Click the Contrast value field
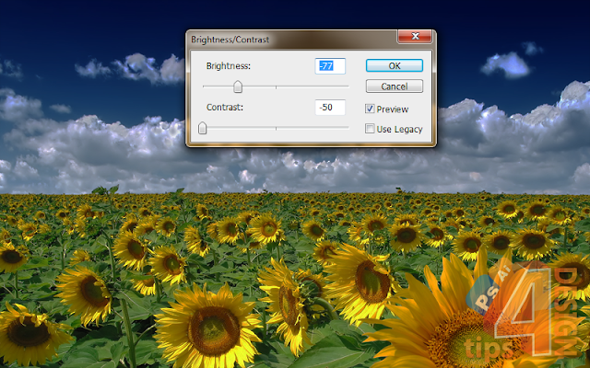The height and width of the screenshot is (368, 590). click(x=330, y=108)
